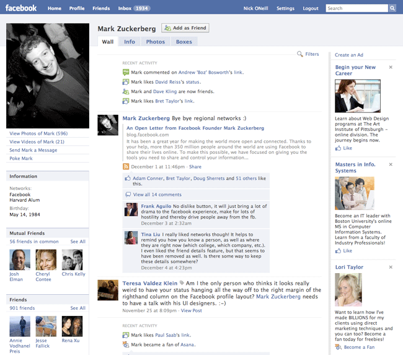Screen dimensions: 403x355
Task: Click the Become a Fan icon under Lori Taylor ad
Action: coord(339,347)
